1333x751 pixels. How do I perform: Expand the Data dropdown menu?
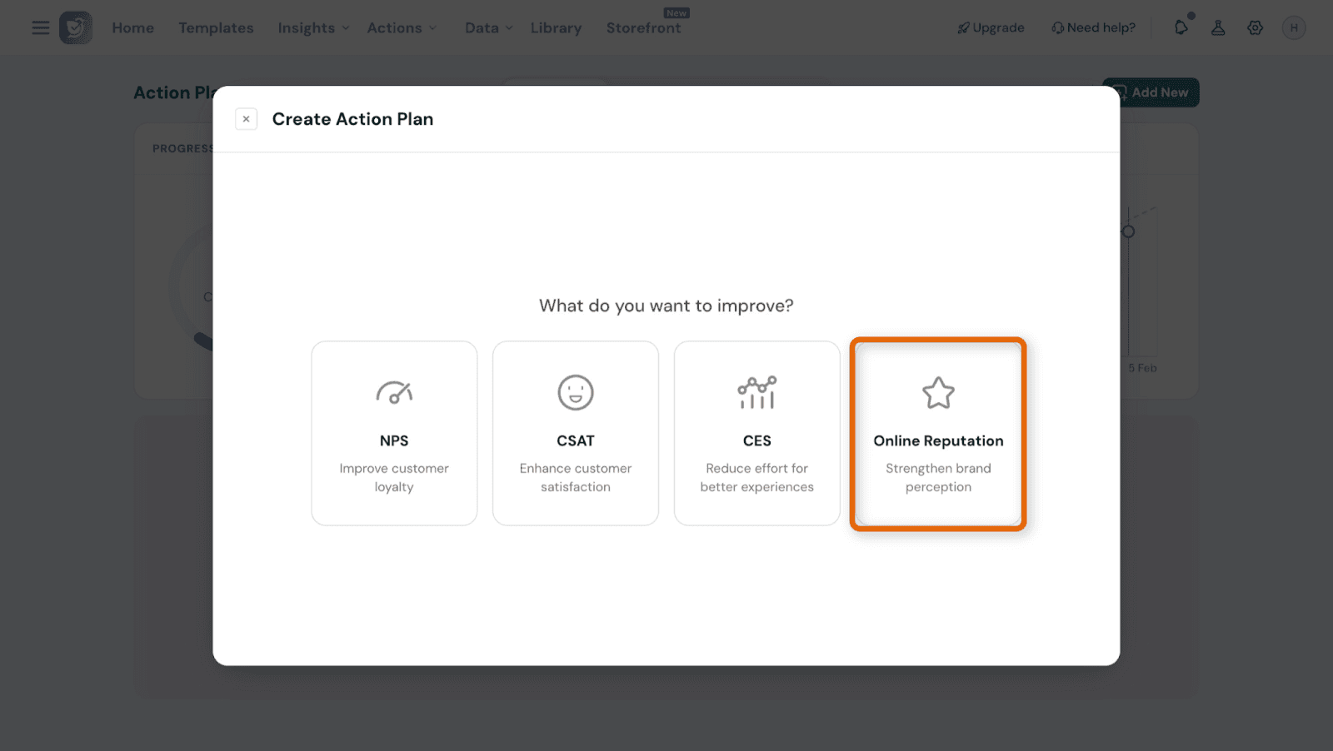pyautogui.click(x=488, y=27)
